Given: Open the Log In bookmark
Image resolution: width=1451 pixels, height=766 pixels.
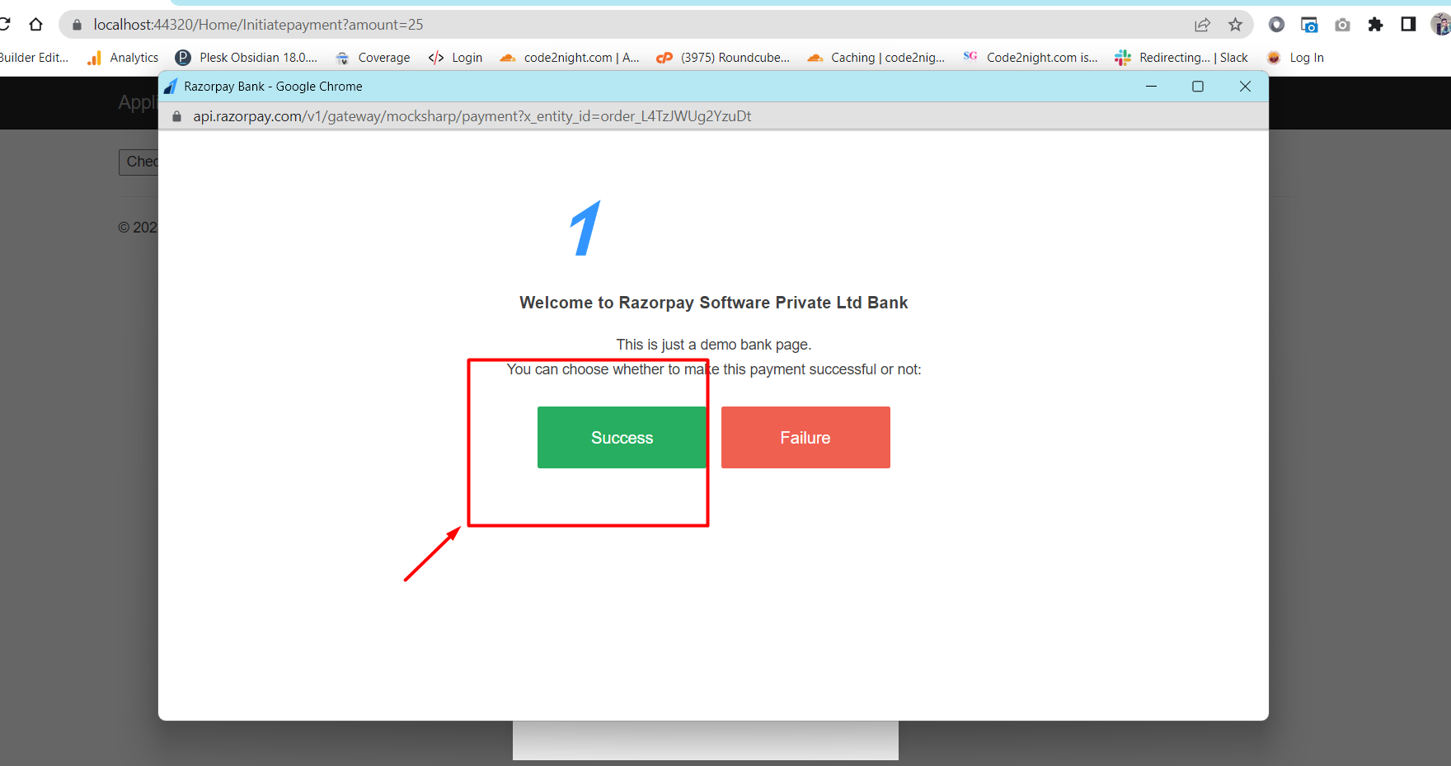Looking at the screenshot, I should [x=1295, y=58].
